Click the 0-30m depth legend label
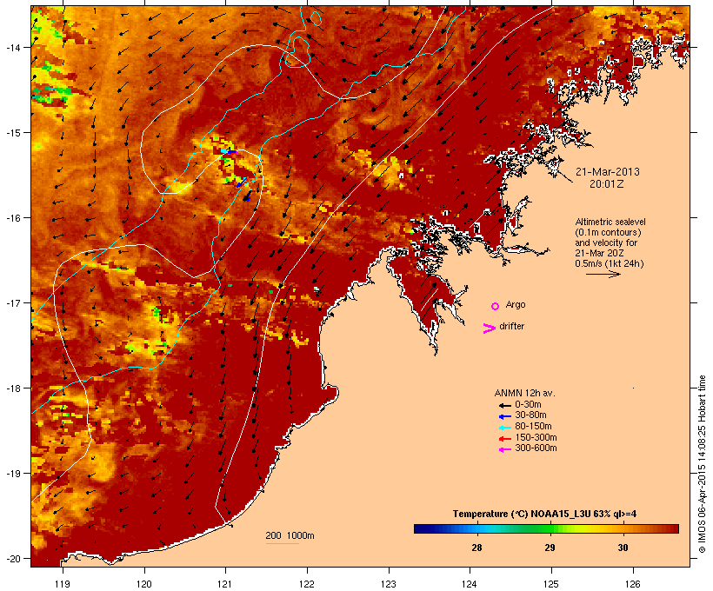Viewport: 713px width, 591px height. (x=528, y=405)
